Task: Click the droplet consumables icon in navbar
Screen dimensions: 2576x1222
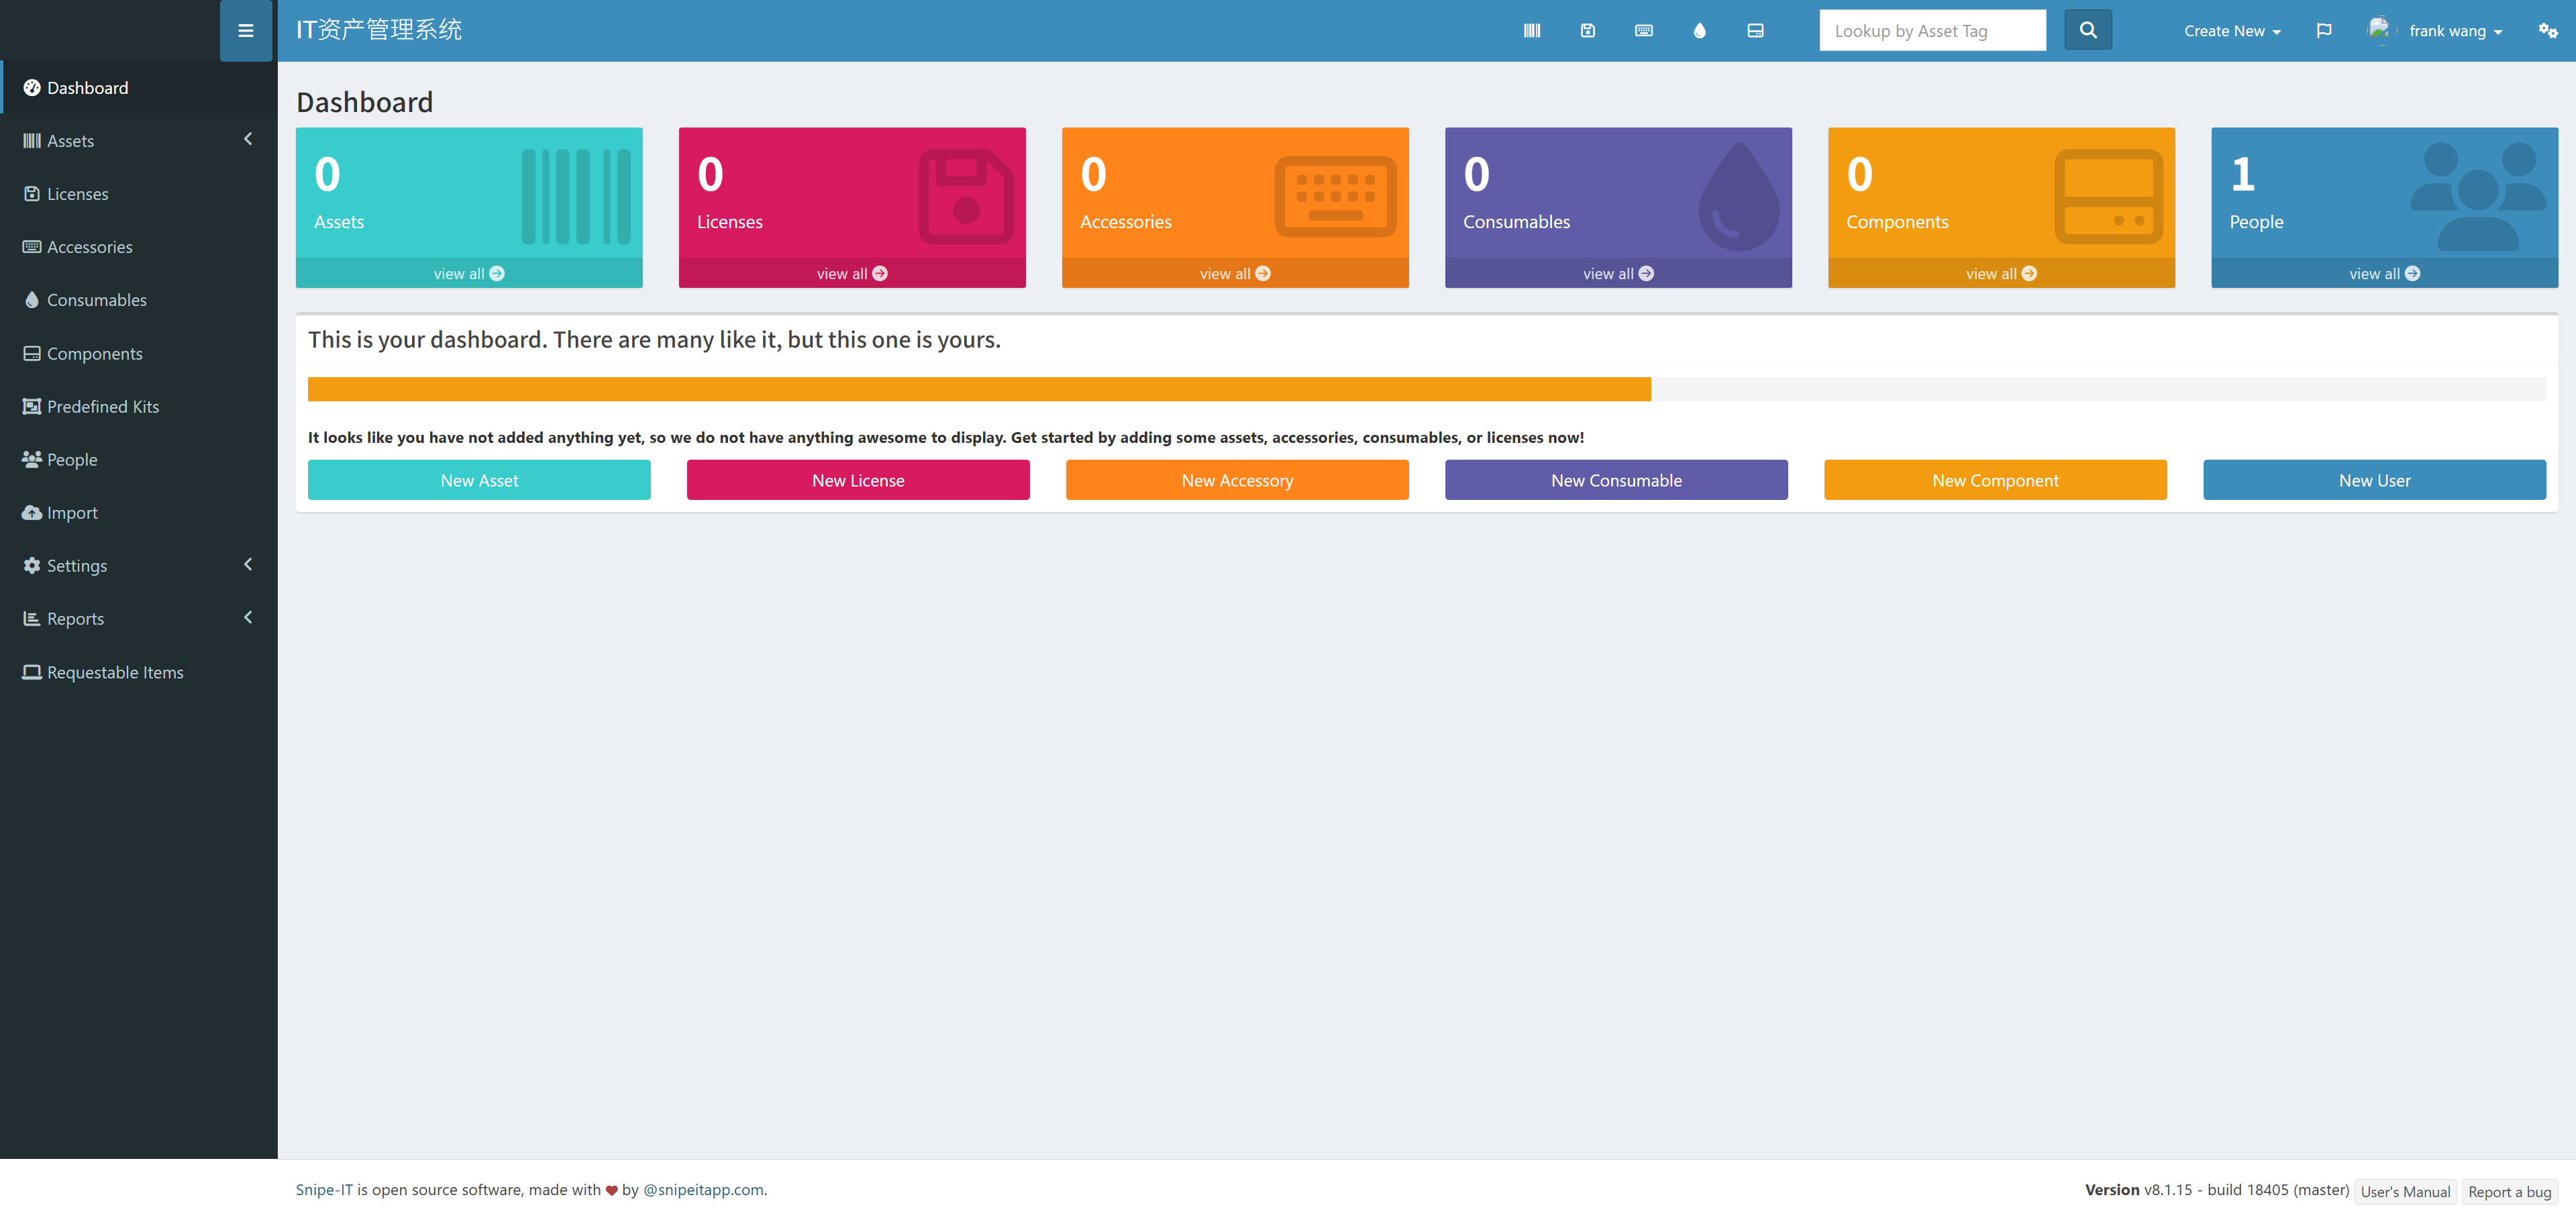Action: pos(1699,31)
